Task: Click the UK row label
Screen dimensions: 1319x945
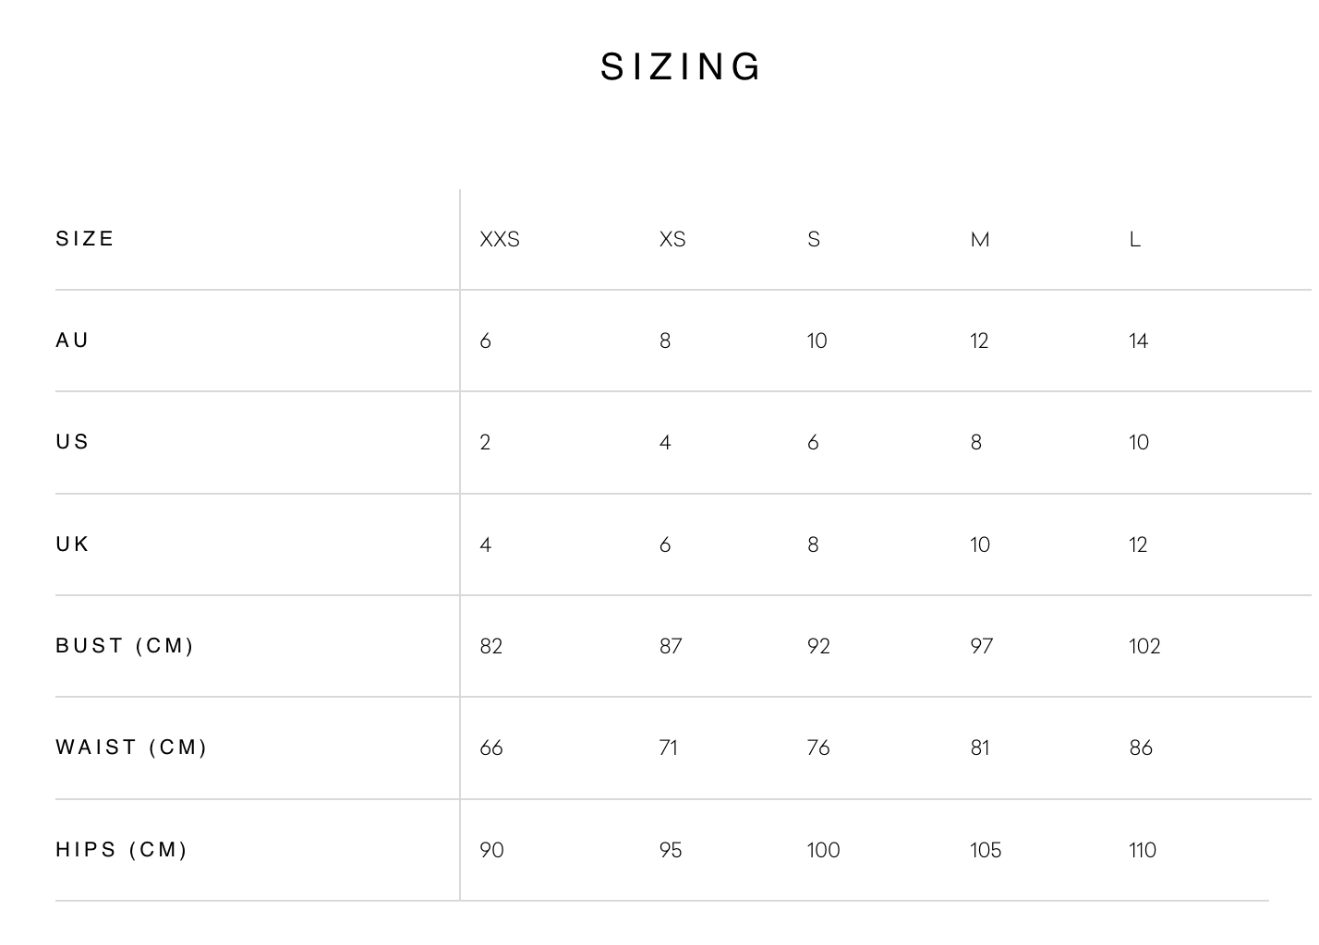Action: (72, 544)
